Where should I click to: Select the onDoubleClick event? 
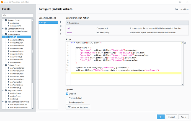coord(16,43)
